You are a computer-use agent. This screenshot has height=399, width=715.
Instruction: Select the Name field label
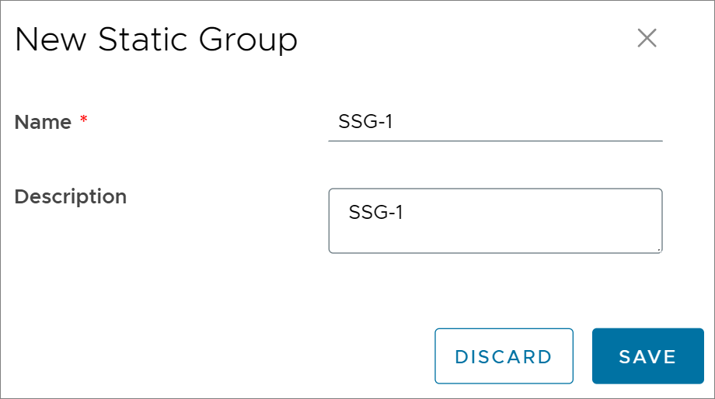[x=43, y=122]
